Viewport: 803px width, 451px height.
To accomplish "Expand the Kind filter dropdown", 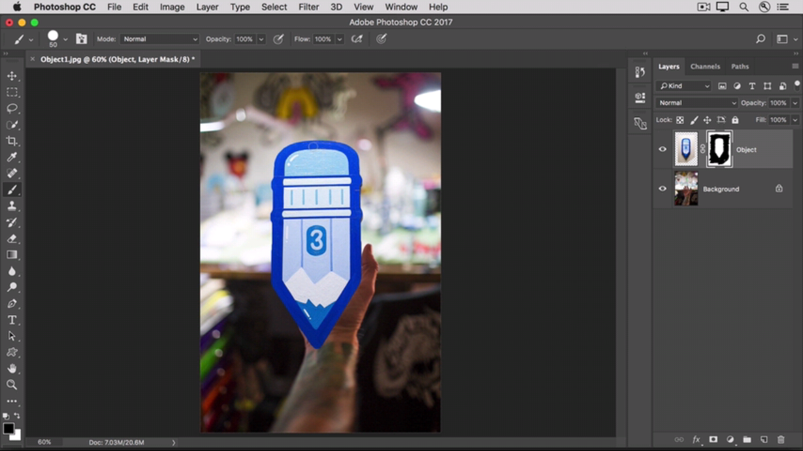I will coord(684,86).
